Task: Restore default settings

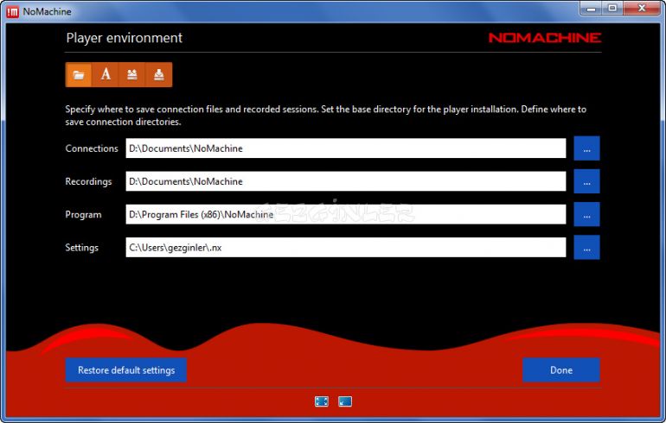Action: pos(126,370)
